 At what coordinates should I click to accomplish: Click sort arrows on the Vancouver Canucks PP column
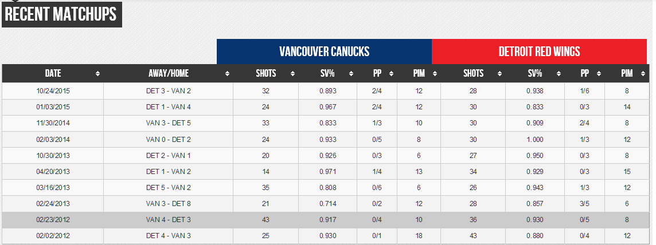click(x=391, y=74)
